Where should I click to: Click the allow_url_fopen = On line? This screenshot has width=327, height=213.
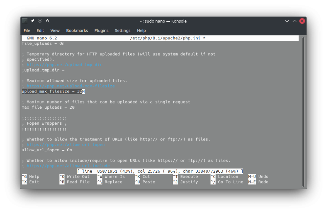(47, 150)
